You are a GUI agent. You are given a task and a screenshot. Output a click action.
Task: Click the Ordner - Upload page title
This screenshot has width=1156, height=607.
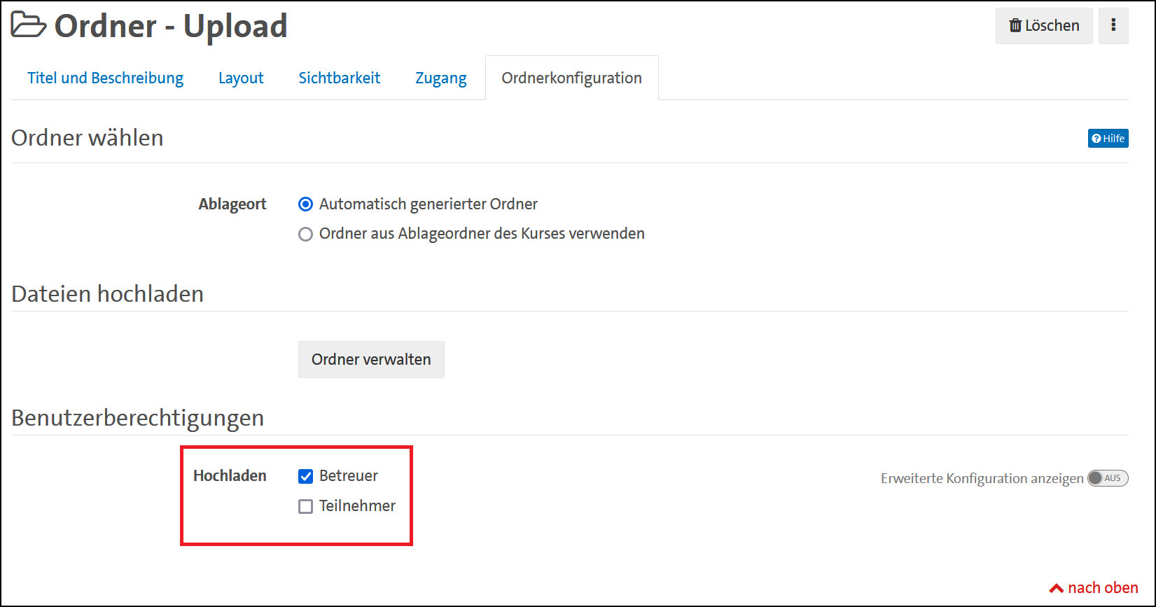pyautogui.click(x=170, y=26)
